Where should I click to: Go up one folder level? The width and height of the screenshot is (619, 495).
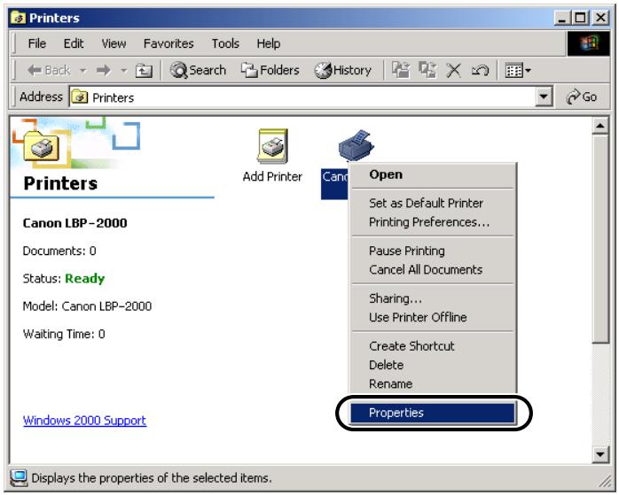point(144,71)
